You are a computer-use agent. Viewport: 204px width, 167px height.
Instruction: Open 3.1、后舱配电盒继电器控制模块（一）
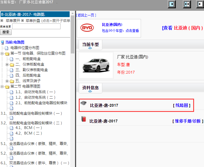(x=31, y=113)
